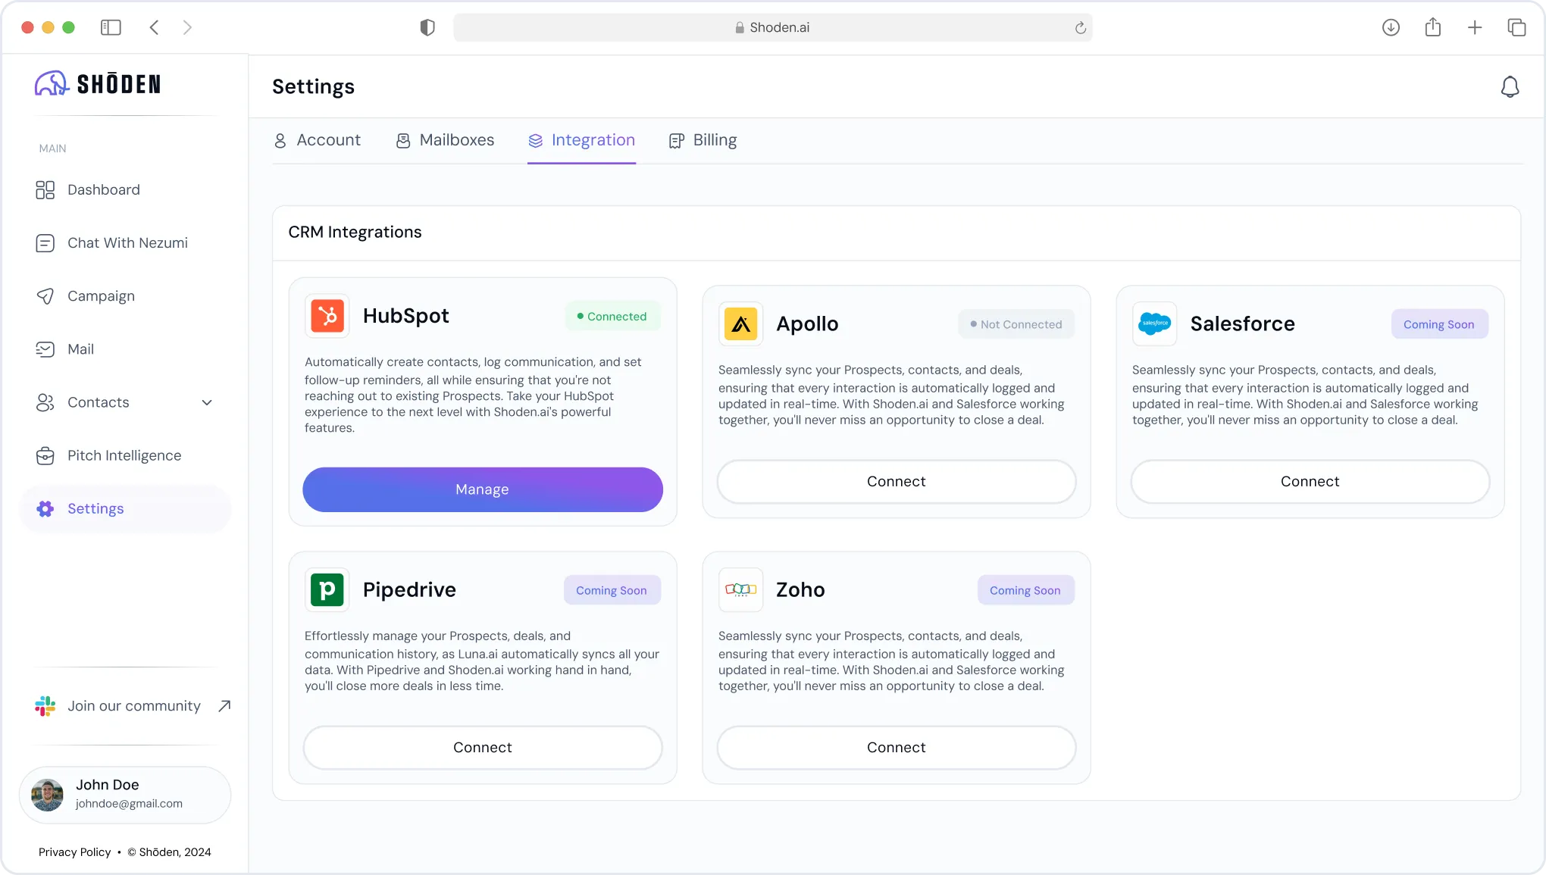
Task: Click the Contacts people icon
Action: 45,402
